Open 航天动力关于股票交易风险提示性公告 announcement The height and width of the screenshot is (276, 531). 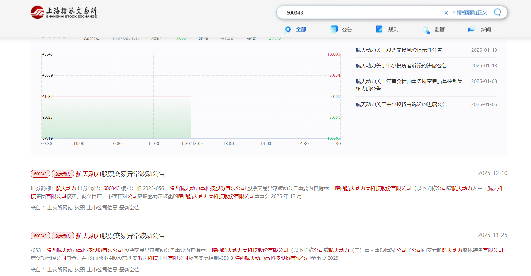(x=399, y=50)
